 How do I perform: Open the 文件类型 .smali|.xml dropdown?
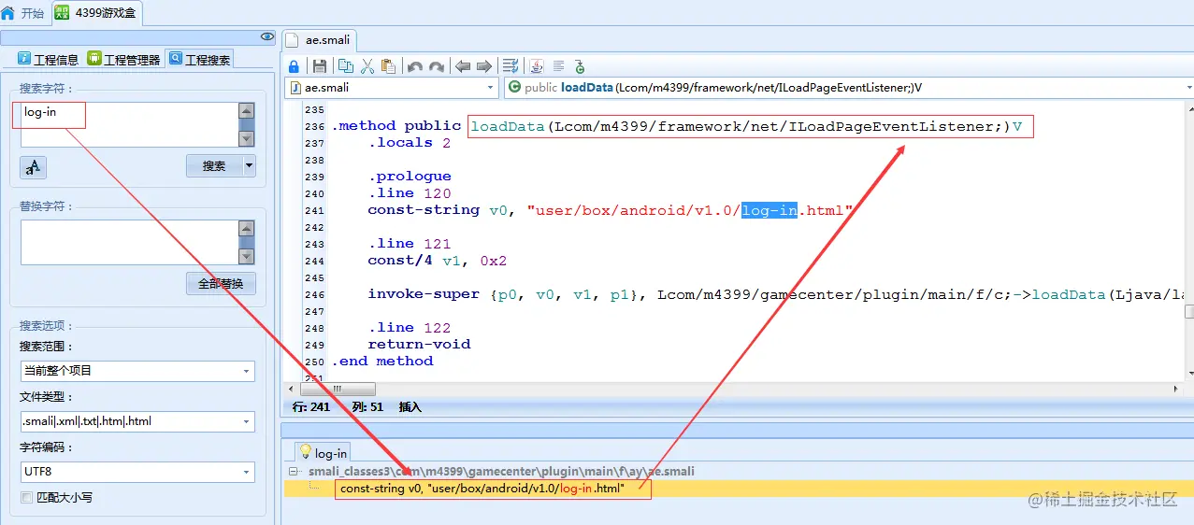tap(246, 421)
